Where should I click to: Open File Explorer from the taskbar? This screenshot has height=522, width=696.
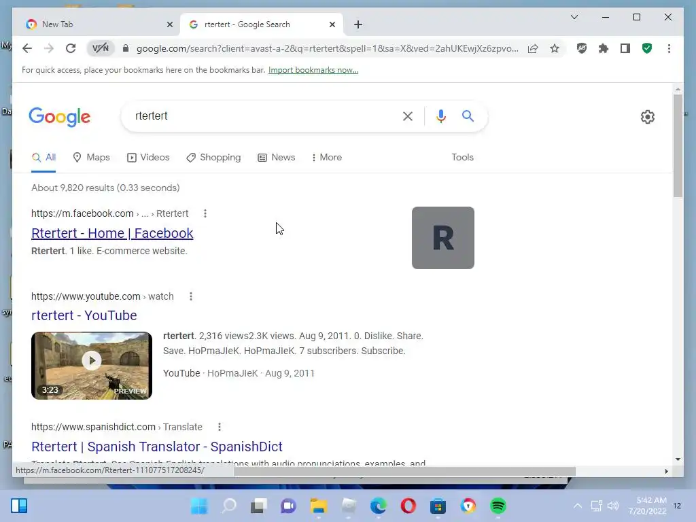pos(319,506)
